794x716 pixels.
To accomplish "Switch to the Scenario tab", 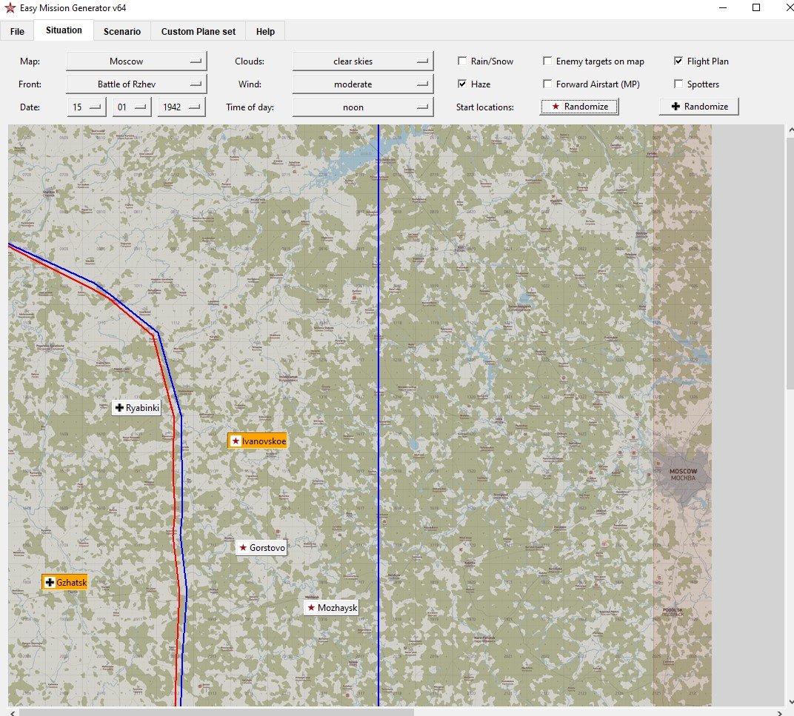I will click(x=122, y=31).
